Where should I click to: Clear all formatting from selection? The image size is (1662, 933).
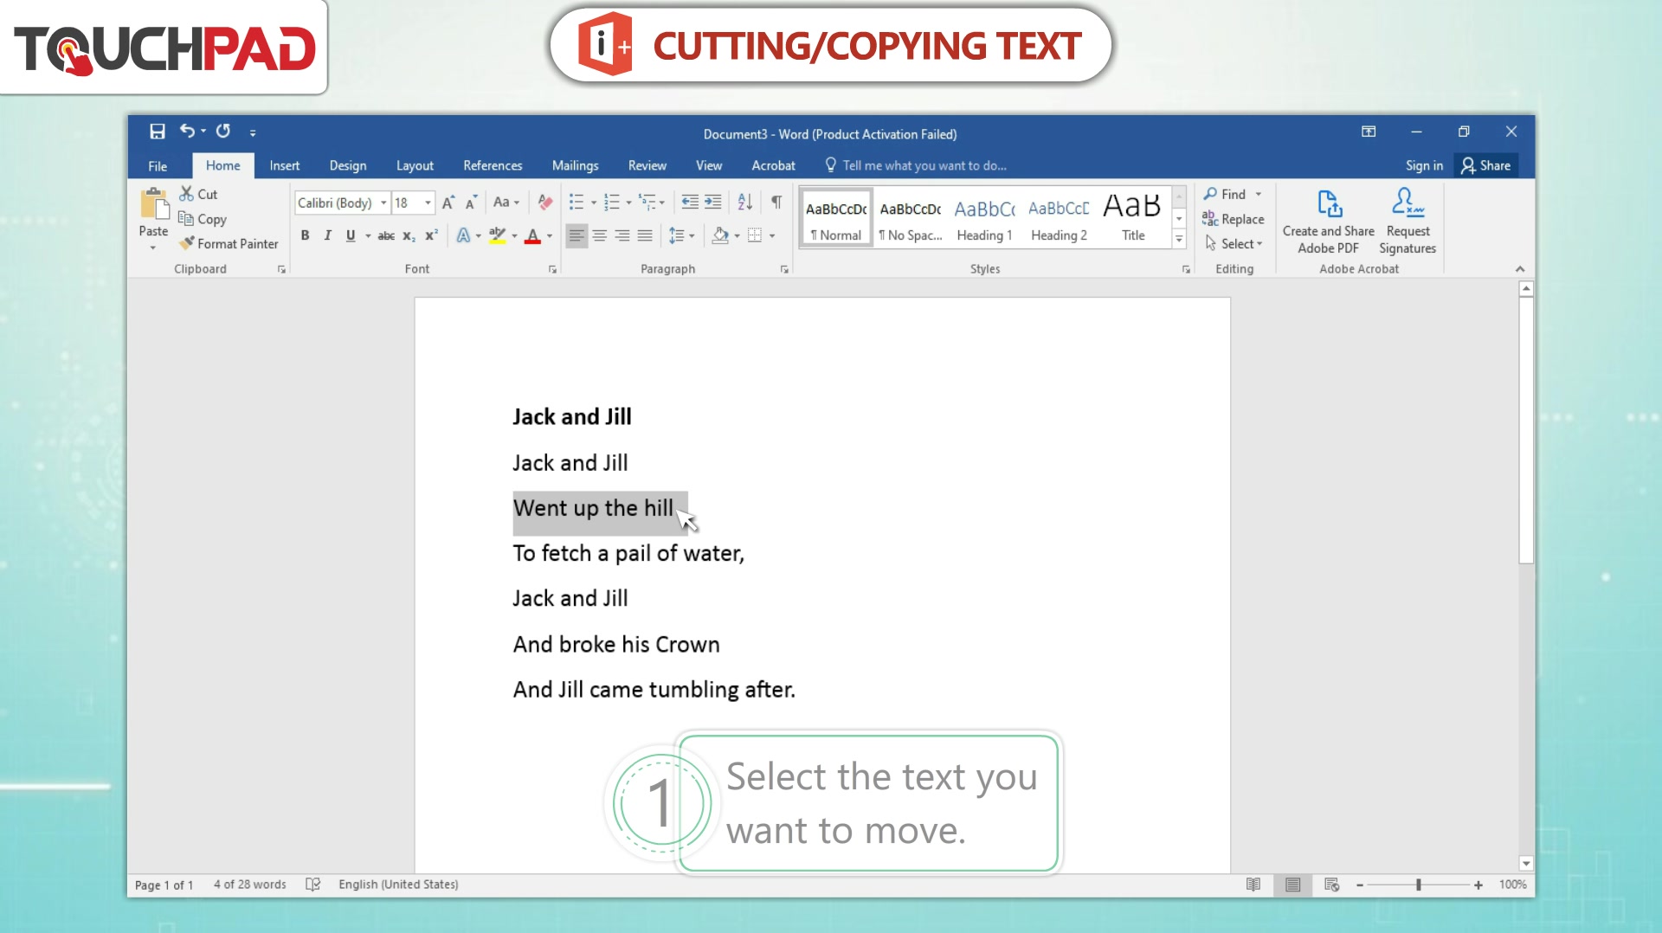[544, 203]
